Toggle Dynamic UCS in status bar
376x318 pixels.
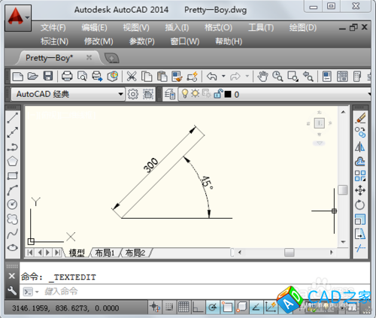pos(271,307)
